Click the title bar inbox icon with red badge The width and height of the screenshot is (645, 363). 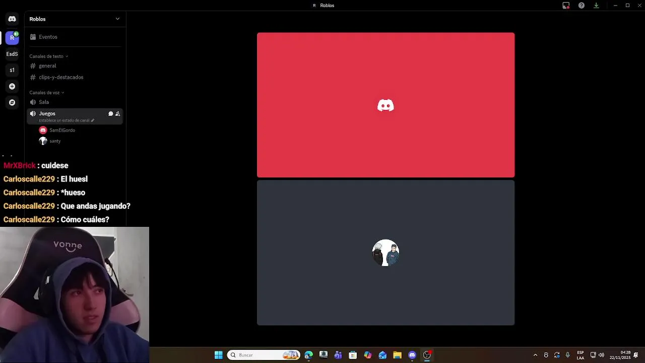pos(566,6)
